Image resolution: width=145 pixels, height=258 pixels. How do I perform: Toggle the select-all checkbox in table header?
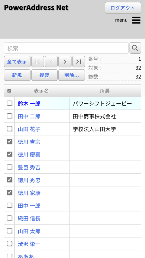click(9, 91)
